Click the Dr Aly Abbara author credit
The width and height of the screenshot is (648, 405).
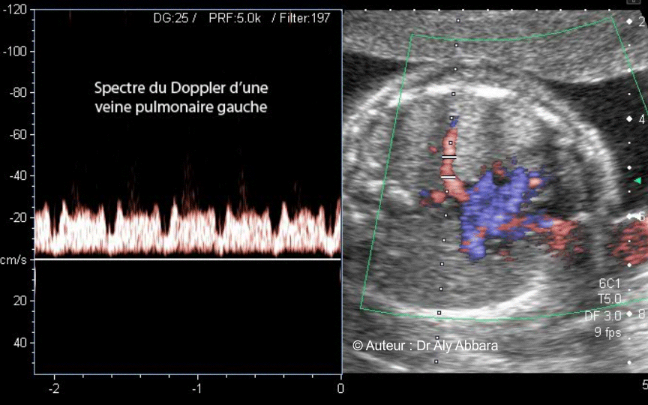point(424,346)
